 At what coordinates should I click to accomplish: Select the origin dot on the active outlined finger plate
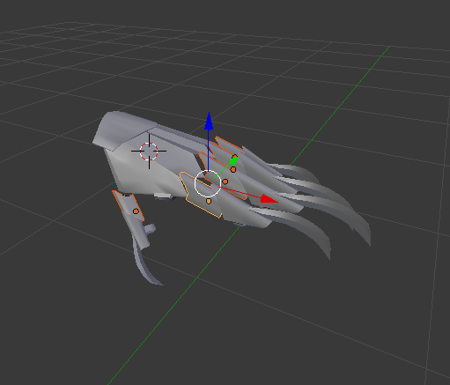209,201
